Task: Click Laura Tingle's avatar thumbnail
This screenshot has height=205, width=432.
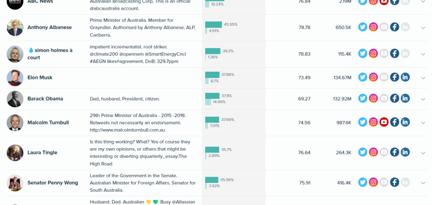Action: click(15, 152)
